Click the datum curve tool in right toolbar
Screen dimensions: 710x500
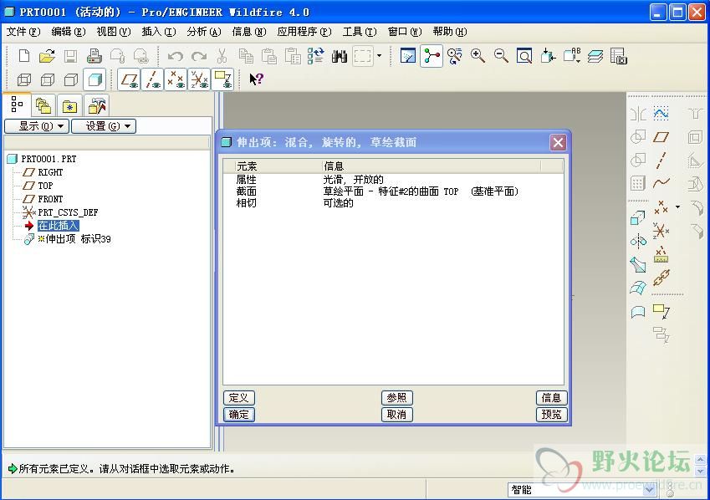(661, 183)
